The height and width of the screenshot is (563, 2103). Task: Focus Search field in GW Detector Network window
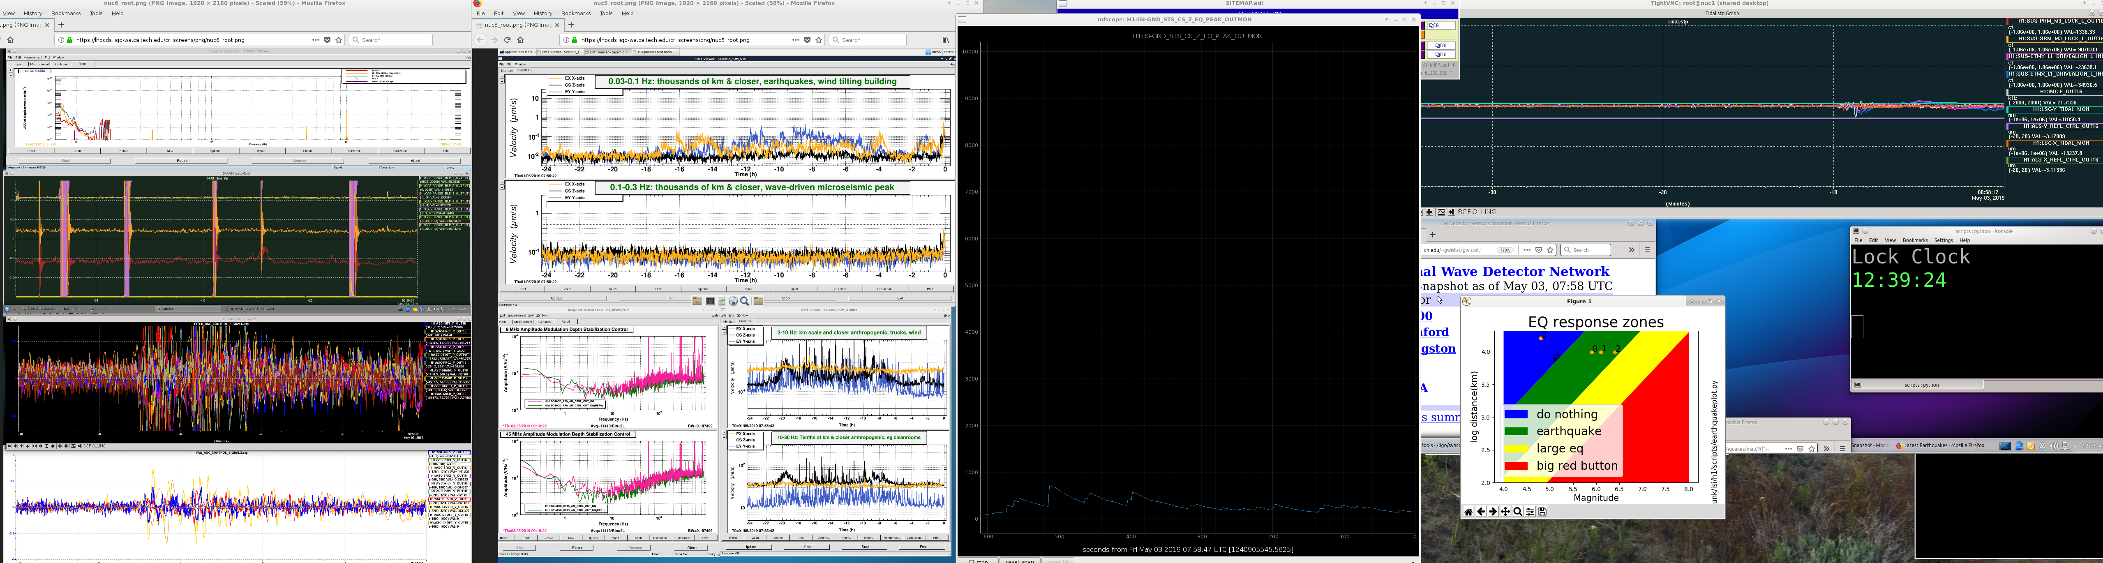pyautogui.click(x=1586, y=250)
